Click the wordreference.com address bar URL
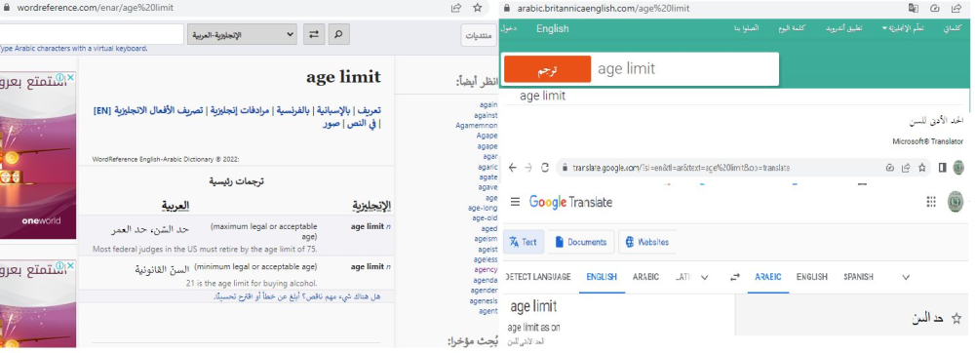975x353 pixels. (x=96, y=8)
